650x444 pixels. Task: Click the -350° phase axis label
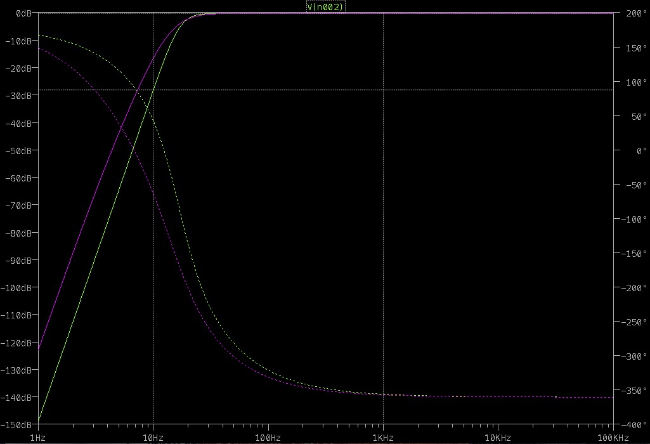click(634, 391)
